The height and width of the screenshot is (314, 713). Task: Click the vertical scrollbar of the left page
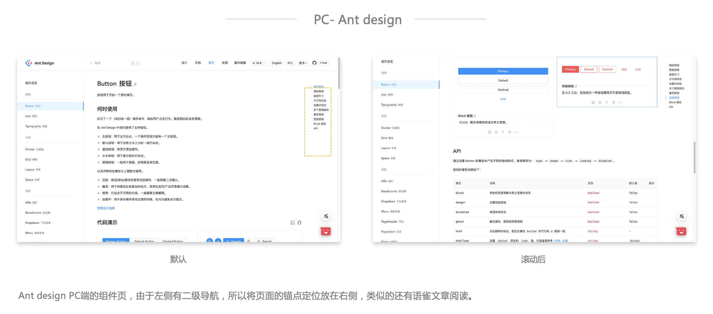(x=339, y=73)
